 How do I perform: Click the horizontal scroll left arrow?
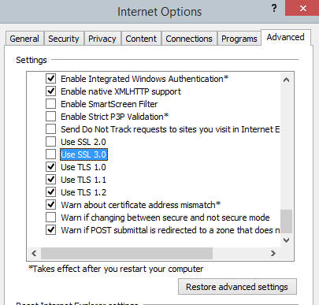click(x=34, y=253)
